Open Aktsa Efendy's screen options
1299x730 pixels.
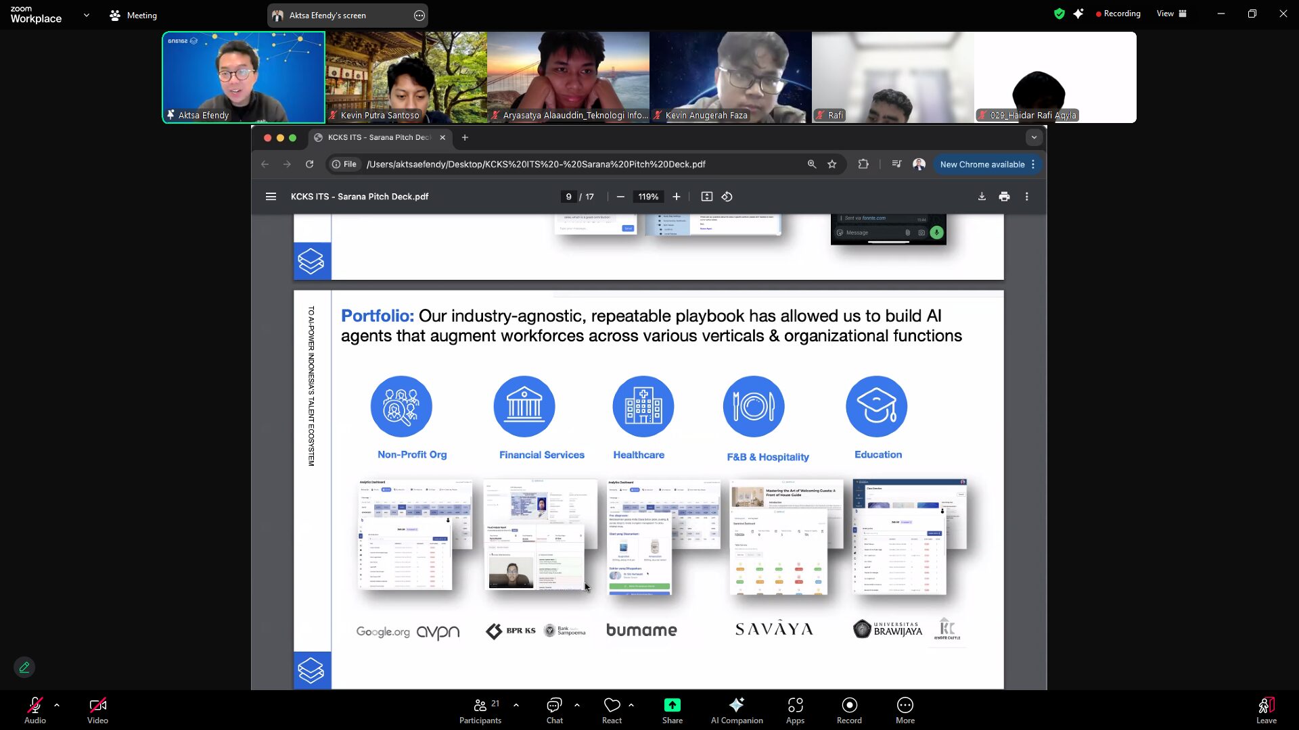coord(419,16)
